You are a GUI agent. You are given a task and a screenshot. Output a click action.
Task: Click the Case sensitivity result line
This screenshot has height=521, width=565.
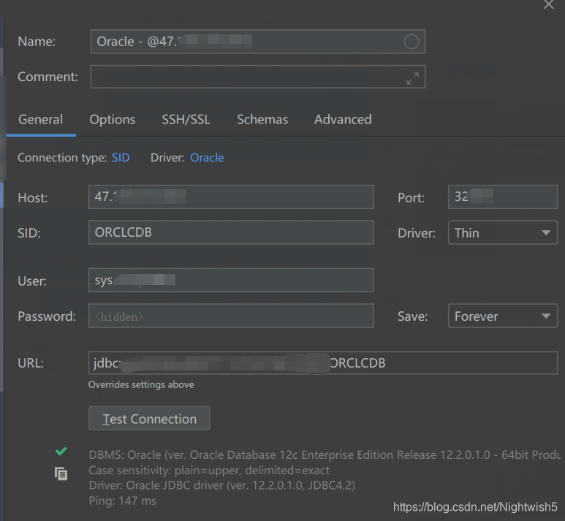point(209,471)
